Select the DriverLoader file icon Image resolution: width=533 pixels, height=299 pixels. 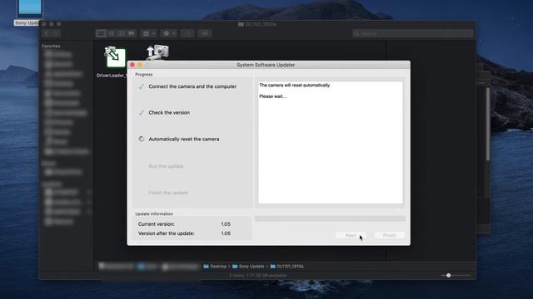click(115, 56)
